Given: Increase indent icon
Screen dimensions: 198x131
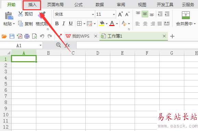Looking at the screenshot, I should pos(167,14).
